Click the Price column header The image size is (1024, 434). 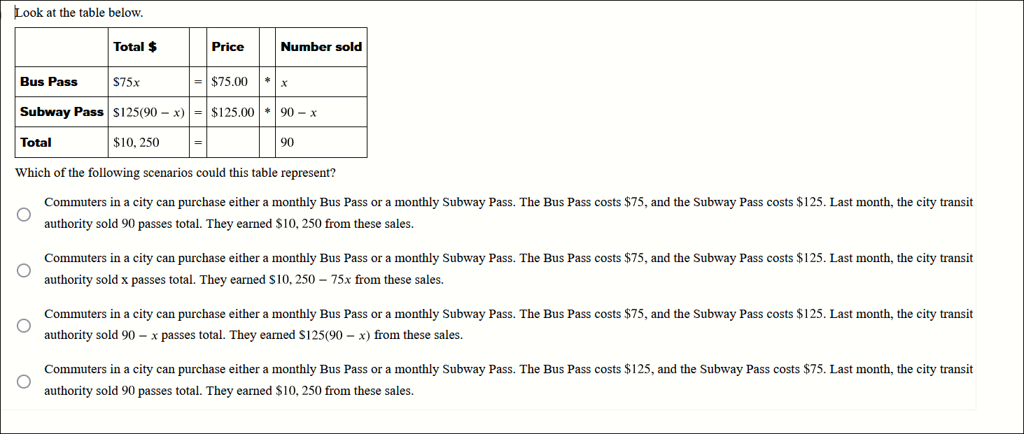tap(228, 47)
